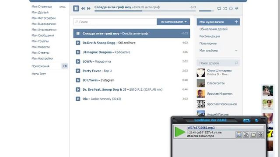The width and height of the screenshot is (280, 157).
Task: Go to "Мои Группы"
Action: (40, 41)
